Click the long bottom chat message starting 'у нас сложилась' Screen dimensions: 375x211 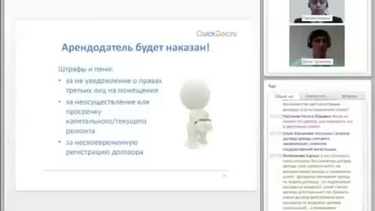(x=316, y=182)
